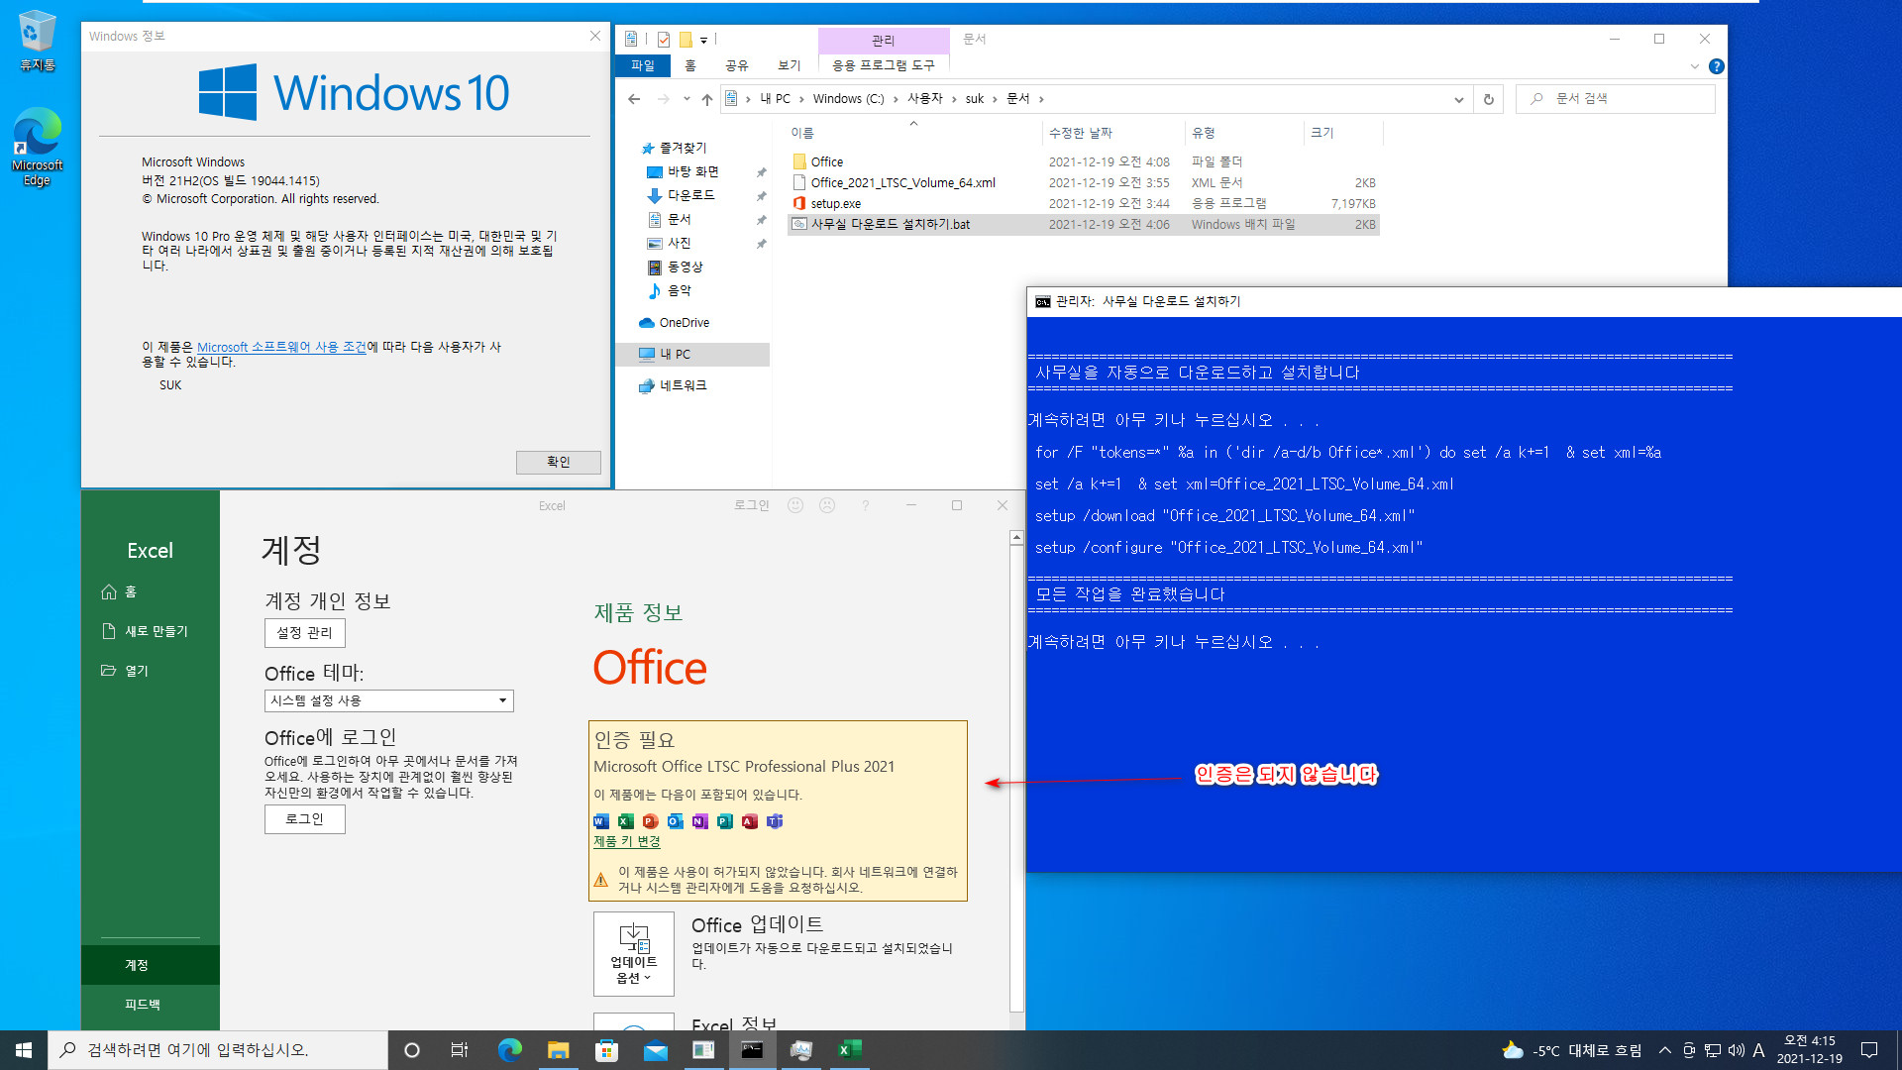Open Explorer 보기 ribbon tab

click(790, 65)
